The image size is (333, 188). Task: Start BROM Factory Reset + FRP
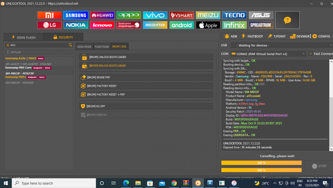coord(146,95)
